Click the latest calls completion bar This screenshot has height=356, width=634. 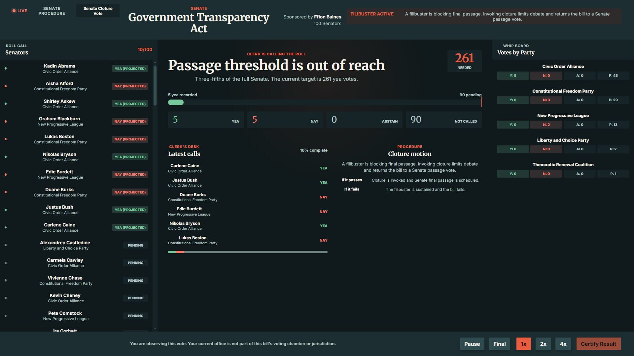click(248, 252)
